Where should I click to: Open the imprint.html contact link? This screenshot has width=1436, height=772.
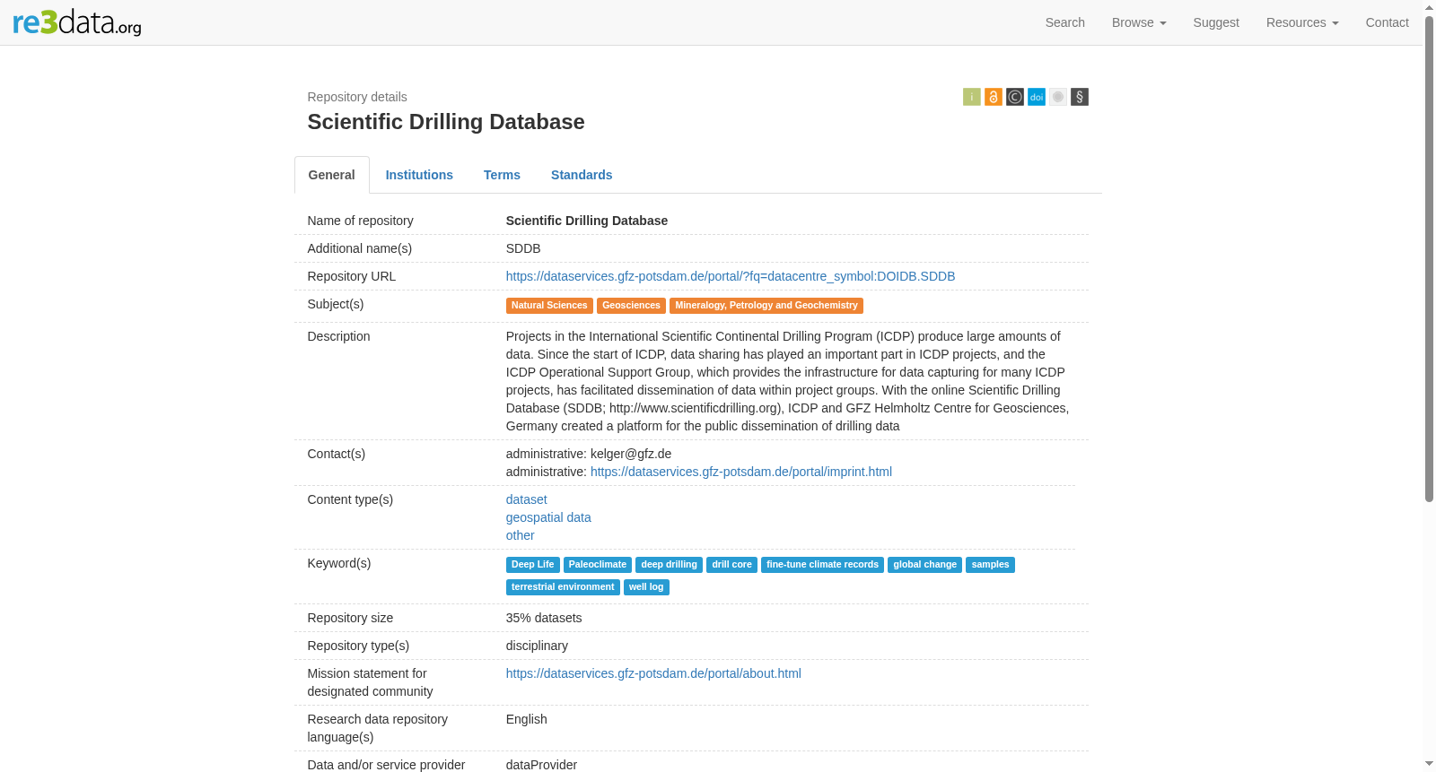[741, 472]
